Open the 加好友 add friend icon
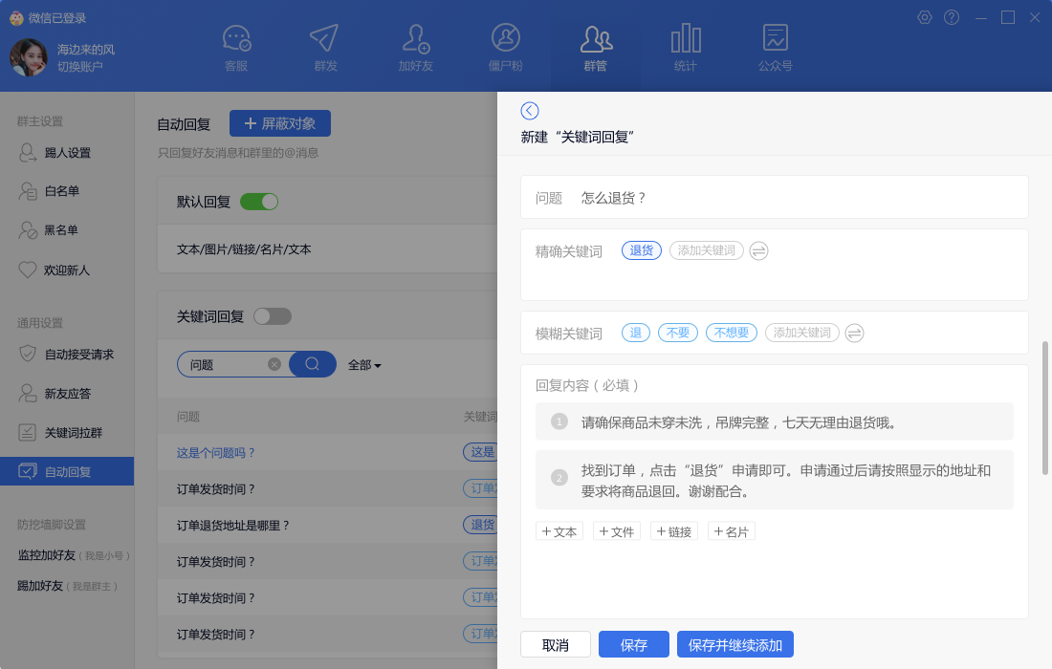The width and height of the screenshot is (1052, 669). pyautogui.click(x=415, y=40)
